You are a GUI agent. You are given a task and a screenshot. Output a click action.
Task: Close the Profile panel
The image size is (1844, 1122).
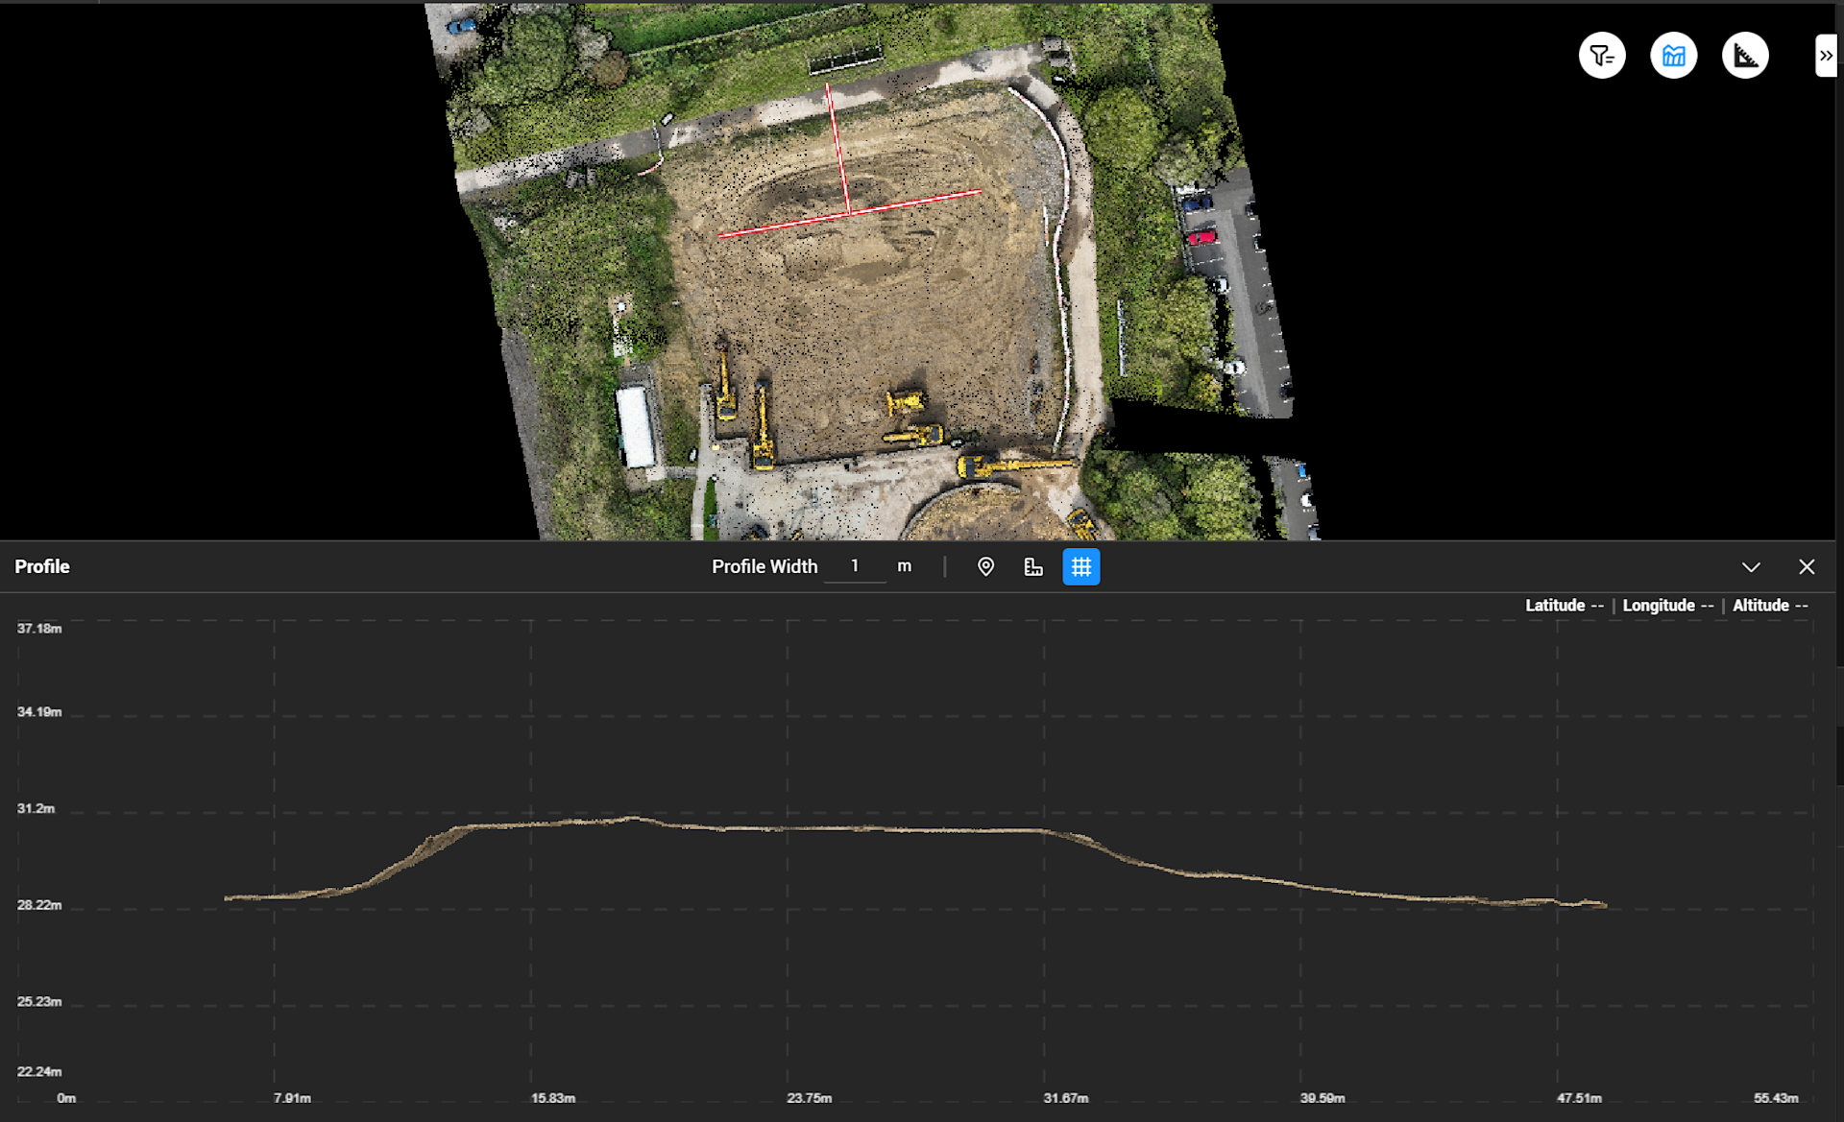point(1807,567)
